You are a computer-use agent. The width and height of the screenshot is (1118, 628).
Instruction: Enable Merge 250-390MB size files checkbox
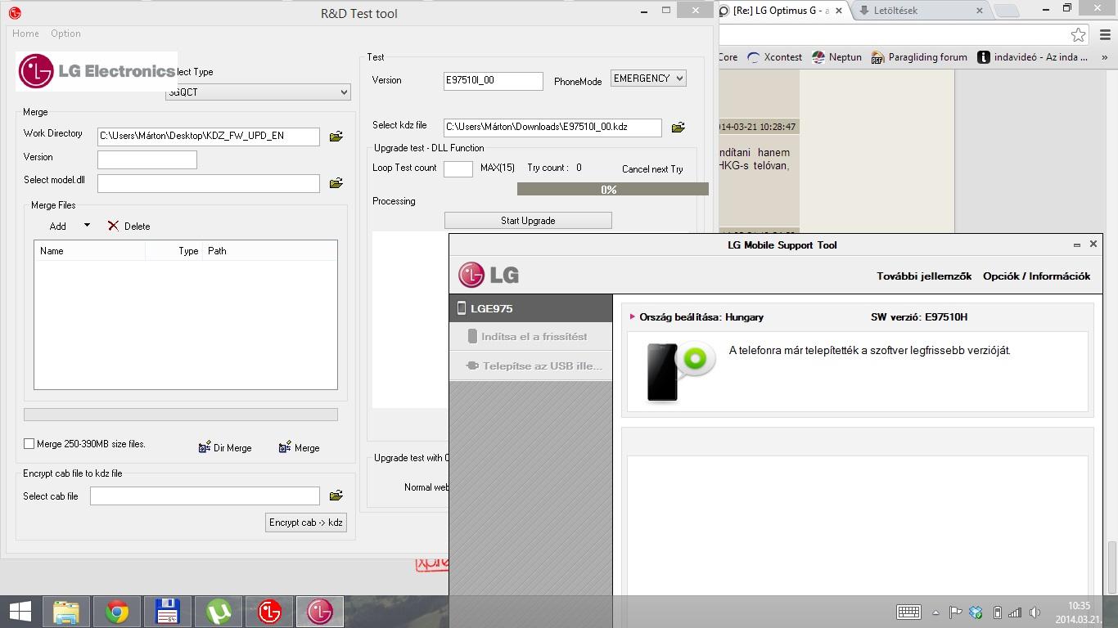click(x=29, y=443)
